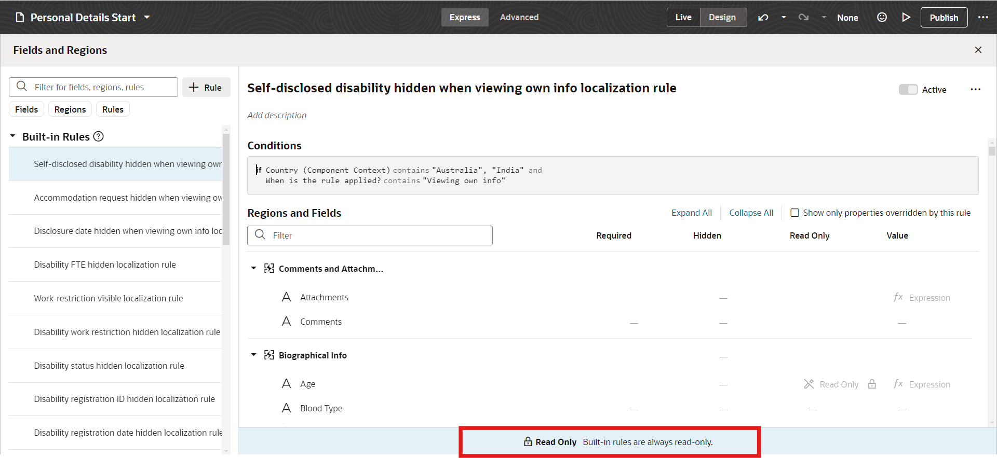Select the Disability status hidden localization rule

click(115, 366)
